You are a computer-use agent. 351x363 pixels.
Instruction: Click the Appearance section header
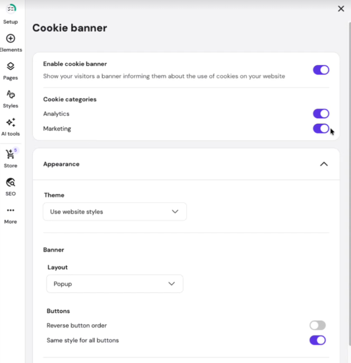(x=61, y=164)
